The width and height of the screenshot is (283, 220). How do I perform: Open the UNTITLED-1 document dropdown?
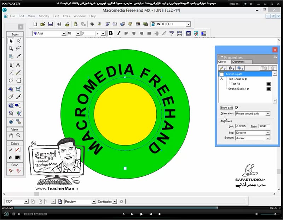pos(189,24)
